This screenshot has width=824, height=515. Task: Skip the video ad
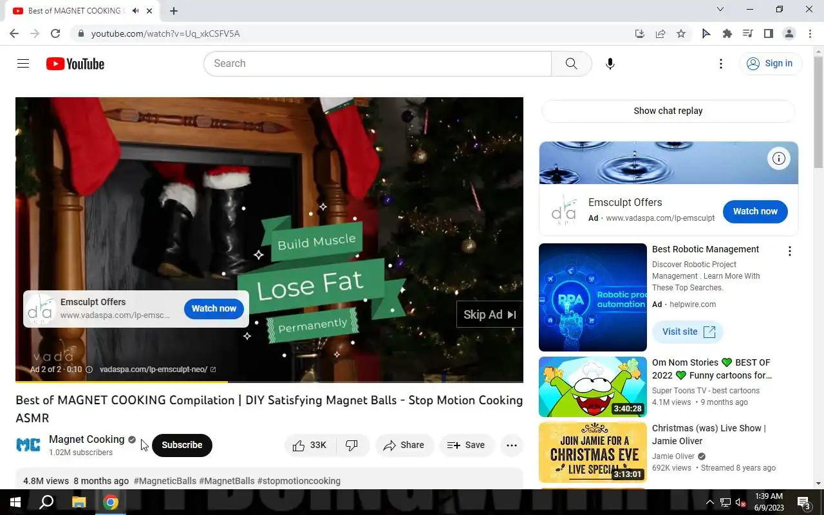[x=490, y=314]
